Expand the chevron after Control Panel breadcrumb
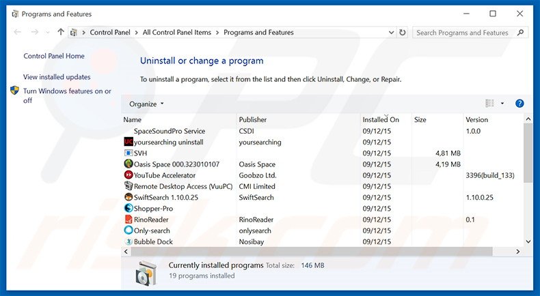 [x=137, y=33]
